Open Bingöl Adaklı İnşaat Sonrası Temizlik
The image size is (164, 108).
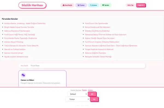click(x=19, y=27)
